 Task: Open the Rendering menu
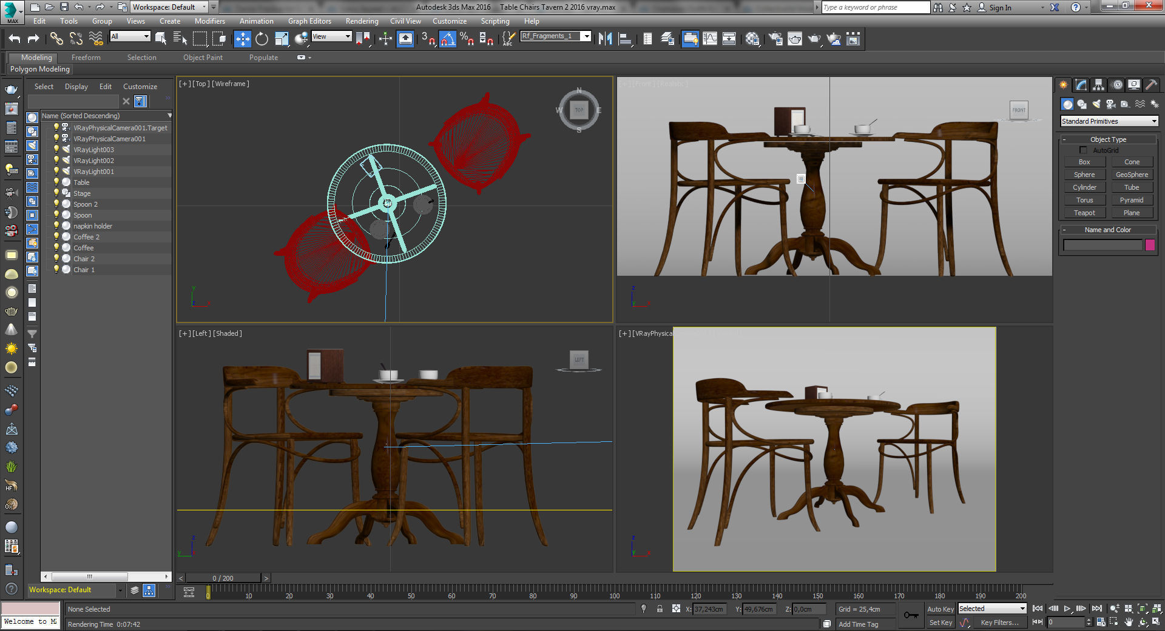click(362, 21)
